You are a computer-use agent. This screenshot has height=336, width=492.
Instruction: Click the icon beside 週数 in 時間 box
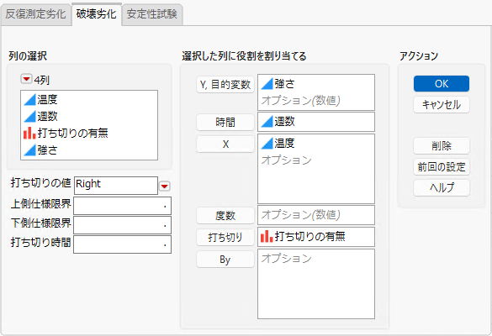pos(267,121)
